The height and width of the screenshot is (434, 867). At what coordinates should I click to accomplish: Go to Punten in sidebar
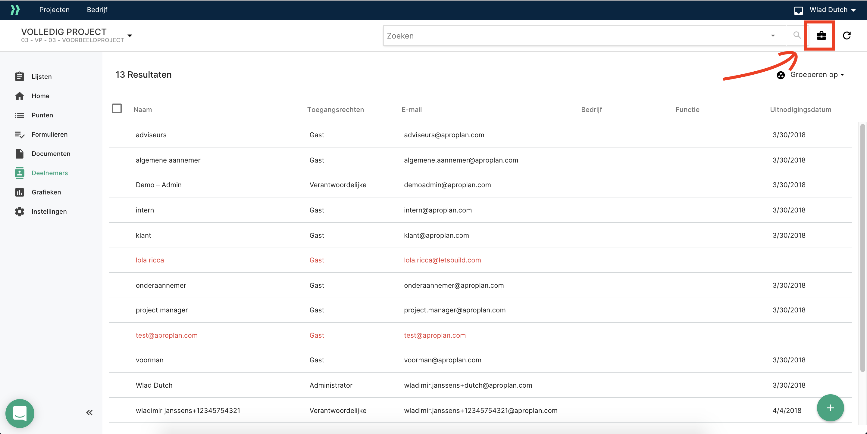[x=42, y=115]
